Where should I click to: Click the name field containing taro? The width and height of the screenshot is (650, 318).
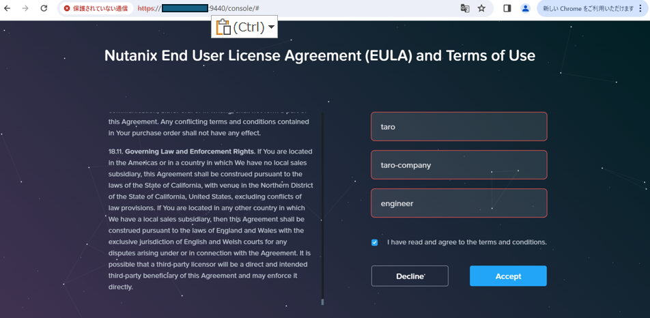459,127
